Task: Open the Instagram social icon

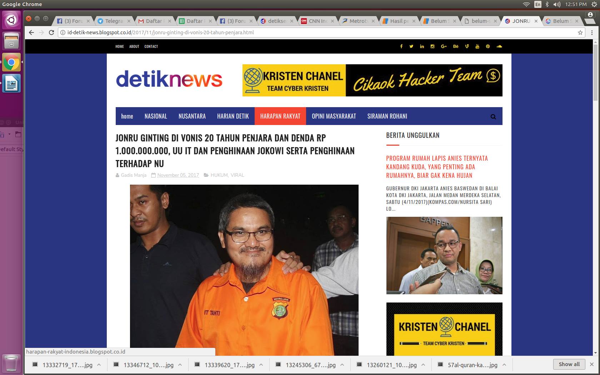Action: [x=432, y=46]
